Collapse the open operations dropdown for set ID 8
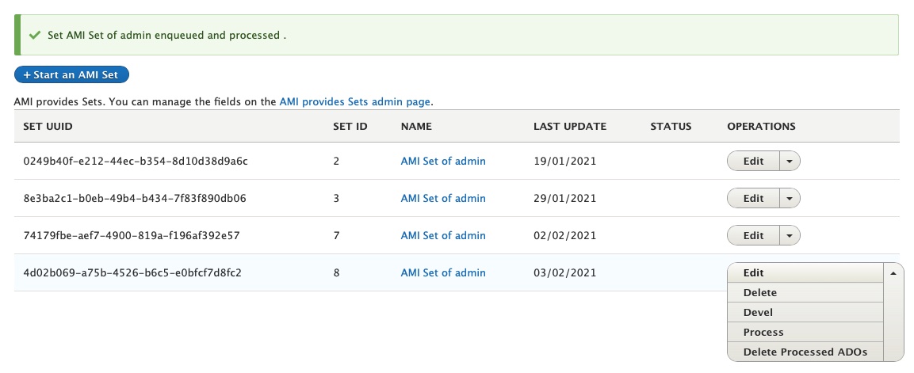914x373 pixels. coord(893,273)
